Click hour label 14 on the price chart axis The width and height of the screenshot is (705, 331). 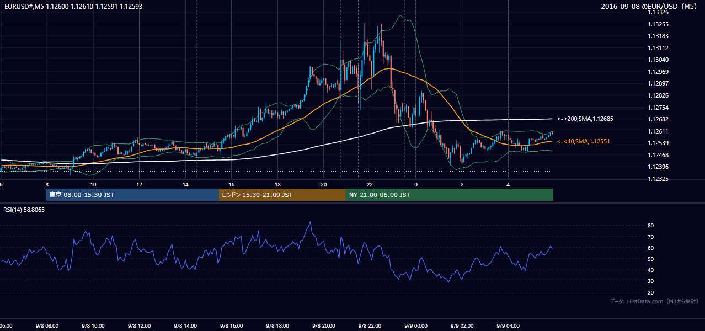[x=185, y=184]
